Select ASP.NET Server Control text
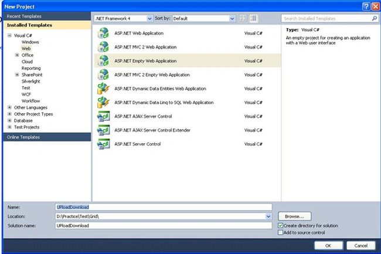The height and width of the screenshot is (254, 381). pyautogui.click(x=138, y=144)
